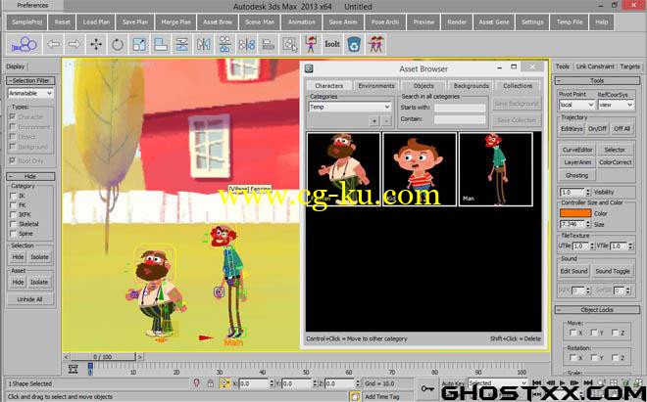The width and height of the screenshot is (647, 402).
Task: Click the Asset Brow button
Action: (218, 22)
